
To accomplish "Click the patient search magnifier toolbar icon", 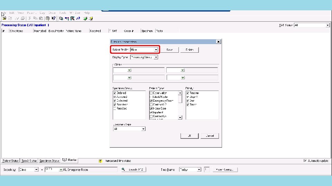I will [x=72, y=18].
